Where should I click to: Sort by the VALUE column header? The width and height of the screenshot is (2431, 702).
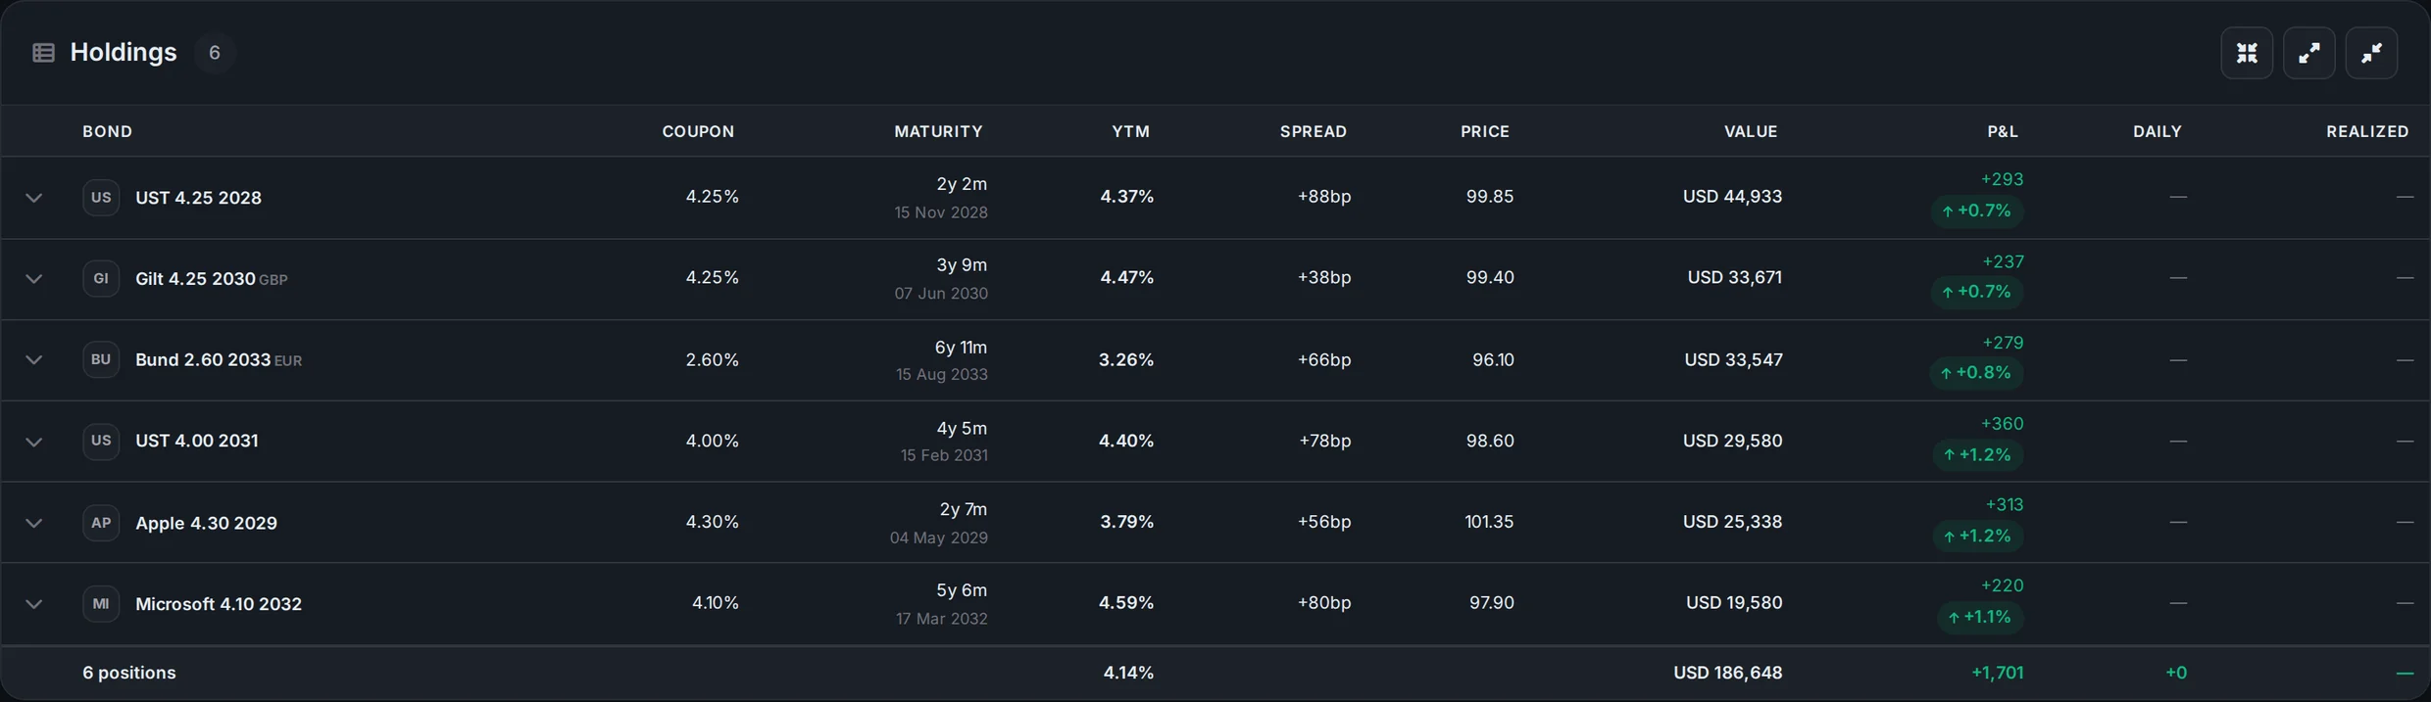(1751, 131)
